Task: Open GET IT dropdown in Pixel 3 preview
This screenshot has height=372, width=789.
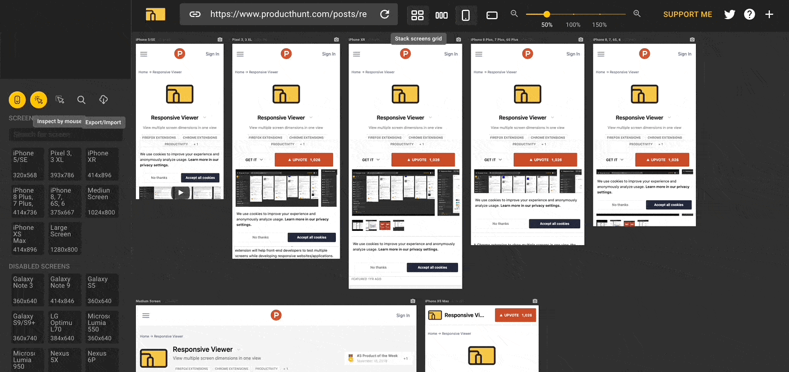Action: pyautogui.click(x=254, y=160)
